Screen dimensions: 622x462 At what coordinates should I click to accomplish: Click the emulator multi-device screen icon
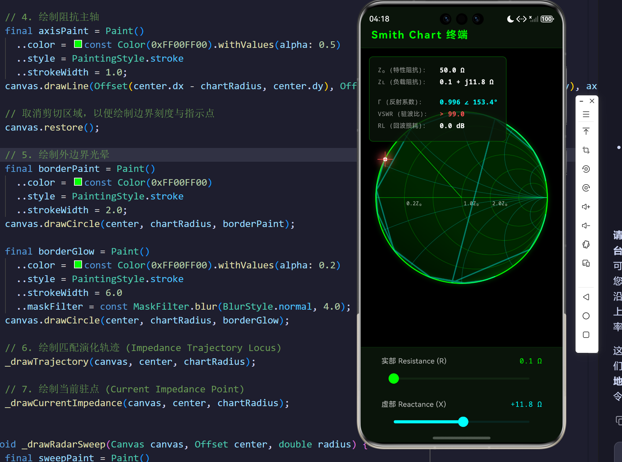[586, 263]
